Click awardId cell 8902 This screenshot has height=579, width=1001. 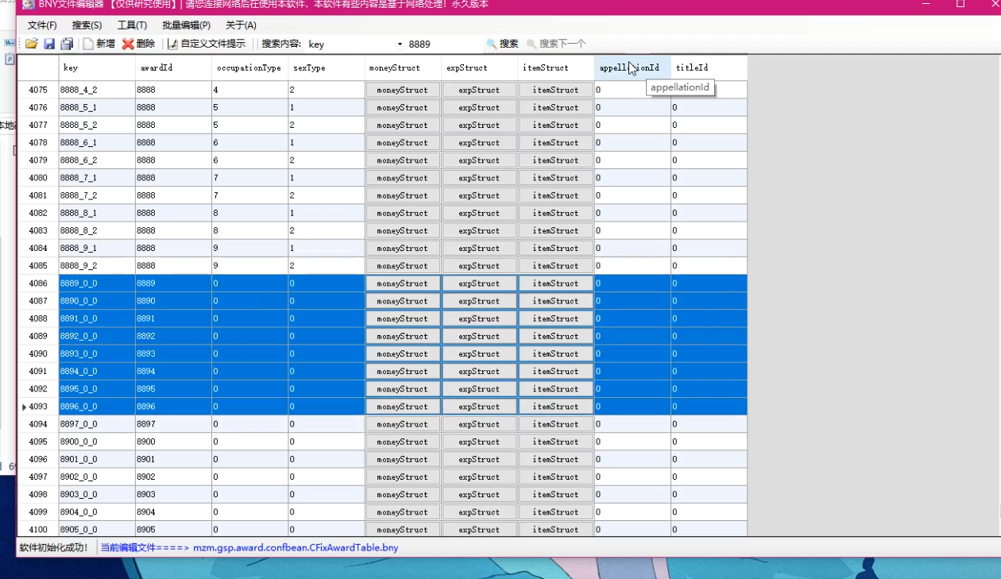[173, 477]
